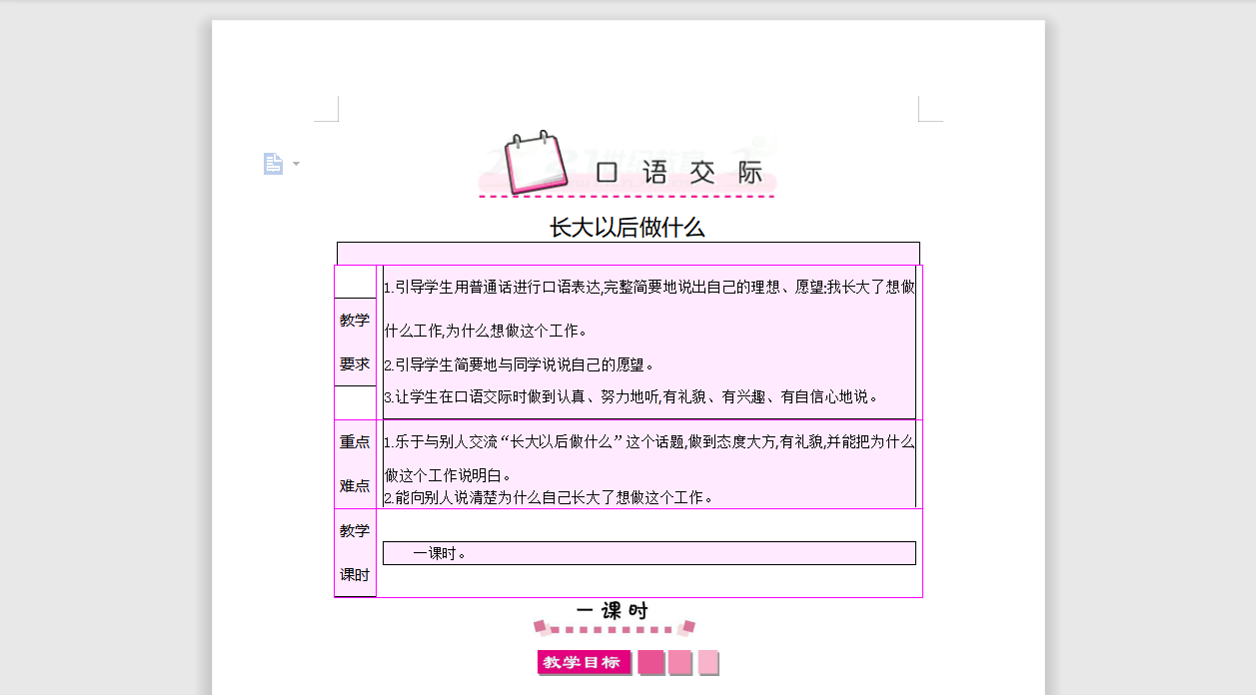
Task: Click the pink underline beneath the 口语交际 banner
Action: (x=628, y=197)
